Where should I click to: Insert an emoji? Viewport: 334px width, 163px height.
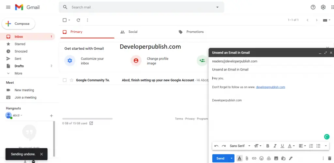click(261, 158)
